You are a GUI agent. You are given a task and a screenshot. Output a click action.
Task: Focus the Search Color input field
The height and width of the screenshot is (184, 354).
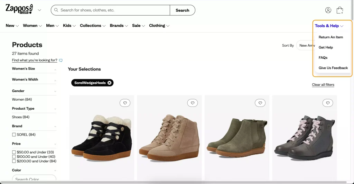34,178
